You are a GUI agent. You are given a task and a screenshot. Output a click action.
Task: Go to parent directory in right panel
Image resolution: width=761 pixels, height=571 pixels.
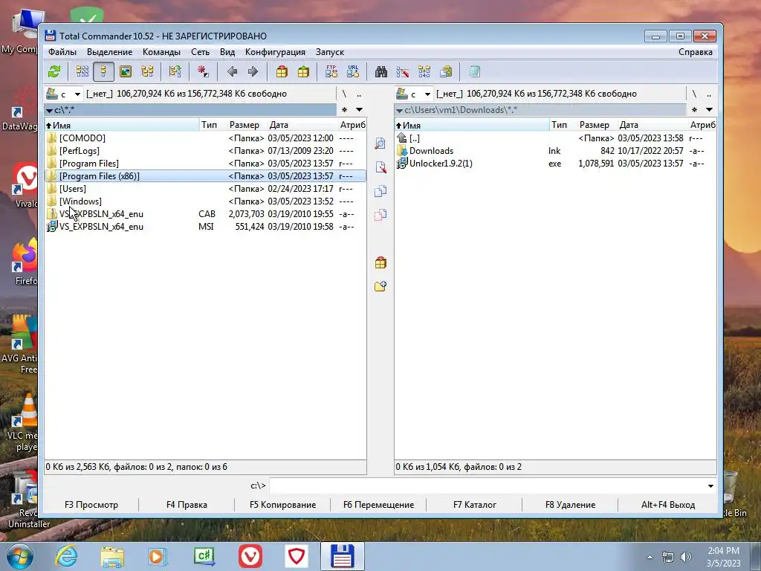point(708,94)
